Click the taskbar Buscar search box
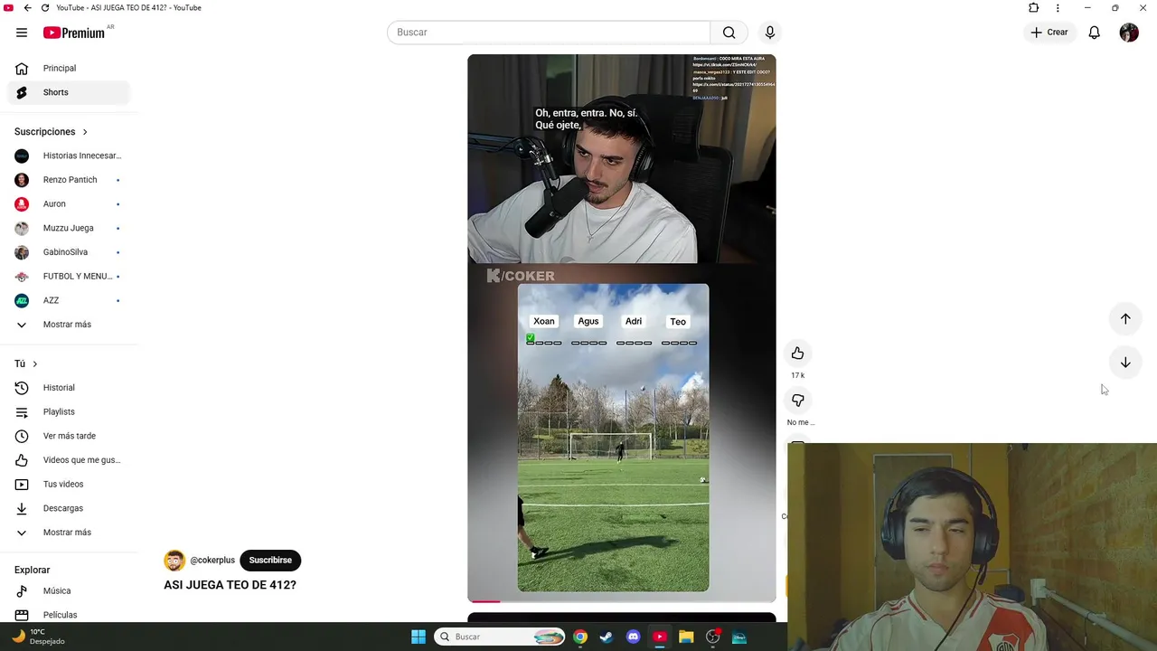The image size is (1157, 651). point(501,637)
